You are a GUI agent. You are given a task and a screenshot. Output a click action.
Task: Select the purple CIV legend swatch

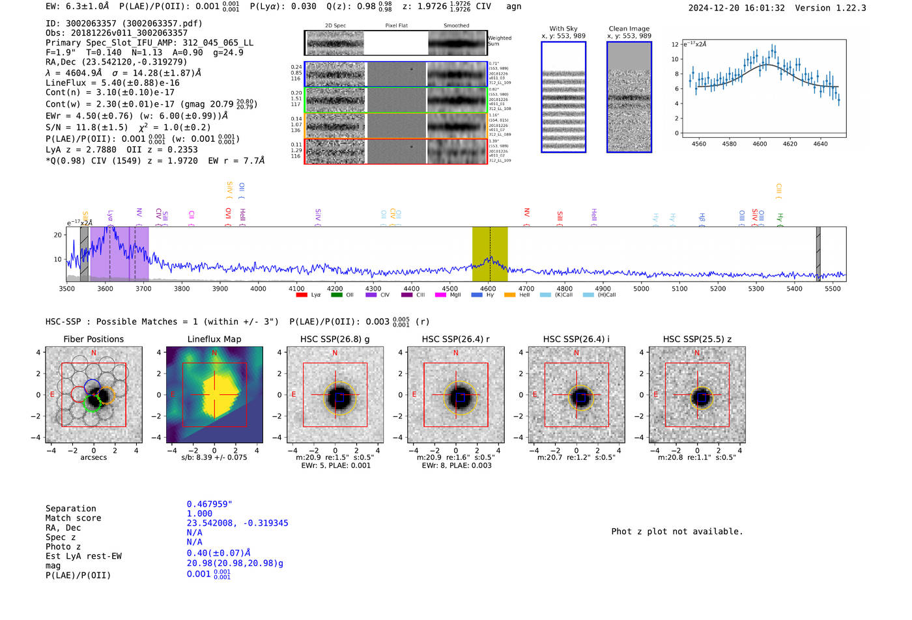point(371,295)
